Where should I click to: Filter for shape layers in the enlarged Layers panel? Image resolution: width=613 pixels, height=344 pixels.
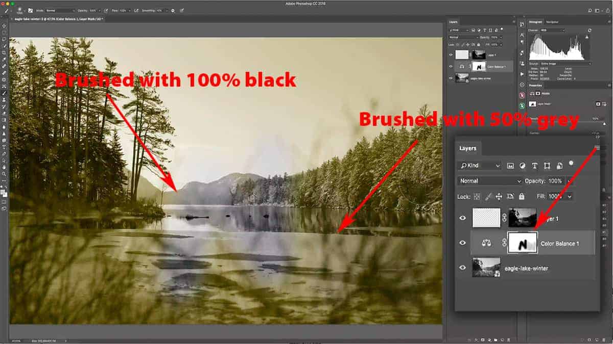point(547,166)
